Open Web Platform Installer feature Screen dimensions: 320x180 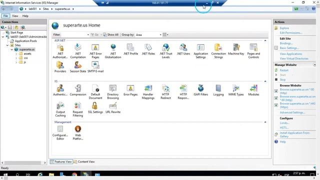[78, 132]
